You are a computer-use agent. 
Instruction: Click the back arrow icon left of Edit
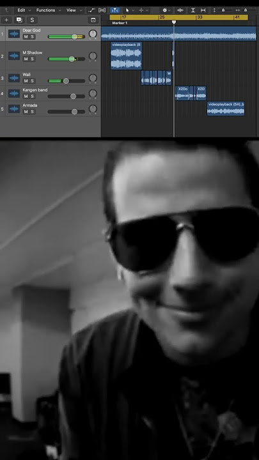pyautogui.click(x=7, y=10)
